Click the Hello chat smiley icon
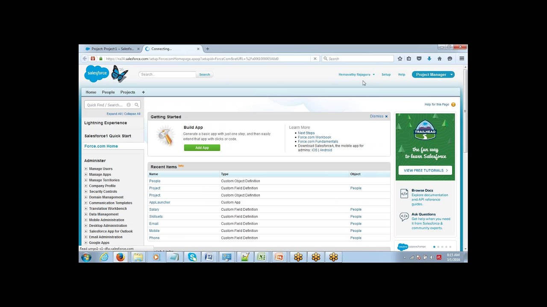Screen dimensions: 547x307 (x=449, y=58)
